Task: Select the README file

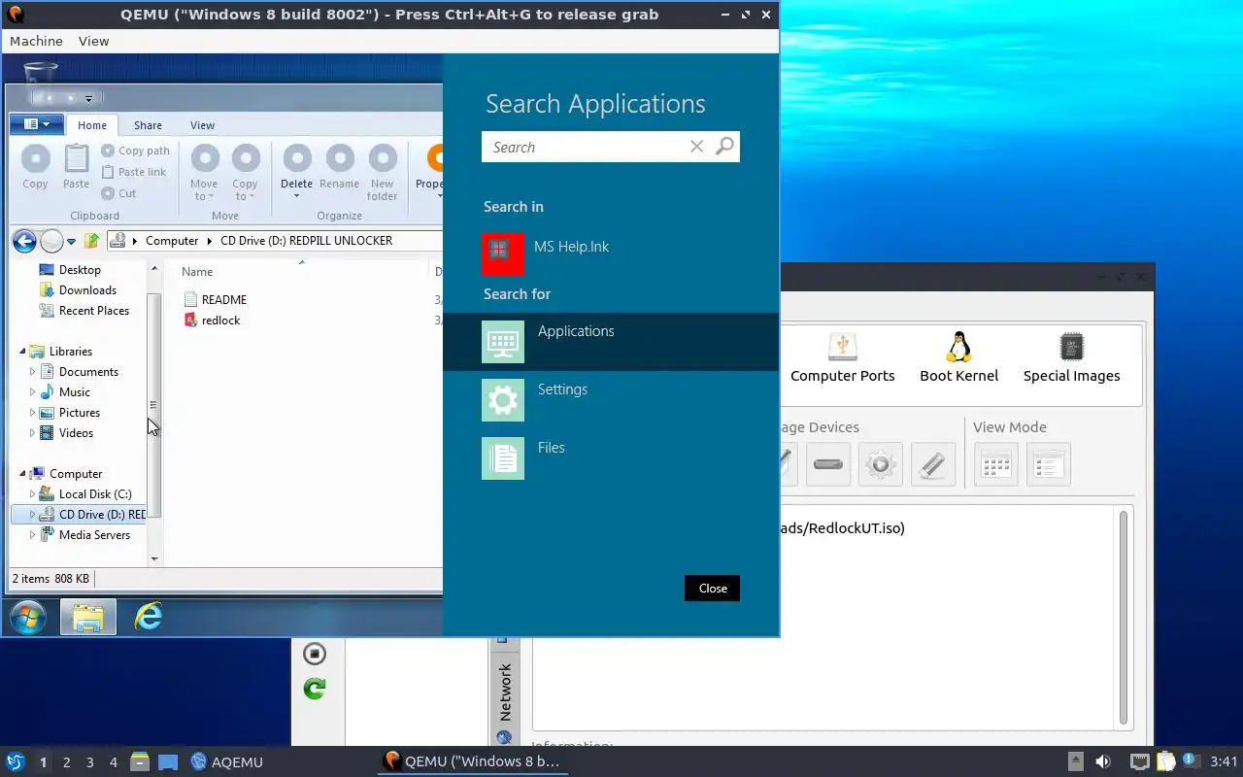Action: pyautogui.click(x=224, y=300)
